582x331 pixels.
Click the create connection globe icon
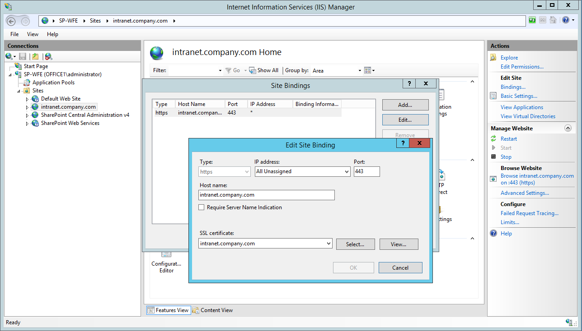pyautogui.click(x=9, y=56)
